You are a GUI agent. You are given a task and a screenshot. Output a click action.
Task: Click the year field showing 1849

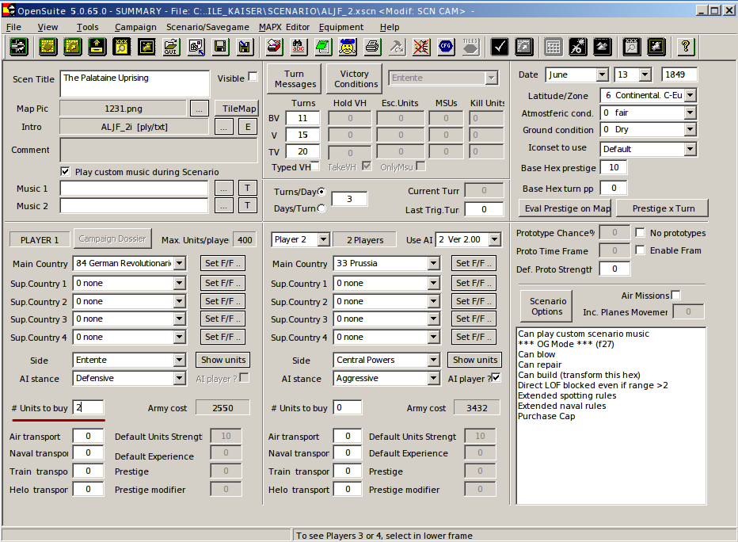click(x=679, y=74)
